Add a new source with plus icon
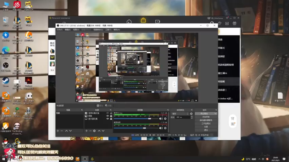 click(x=86, y=131)
